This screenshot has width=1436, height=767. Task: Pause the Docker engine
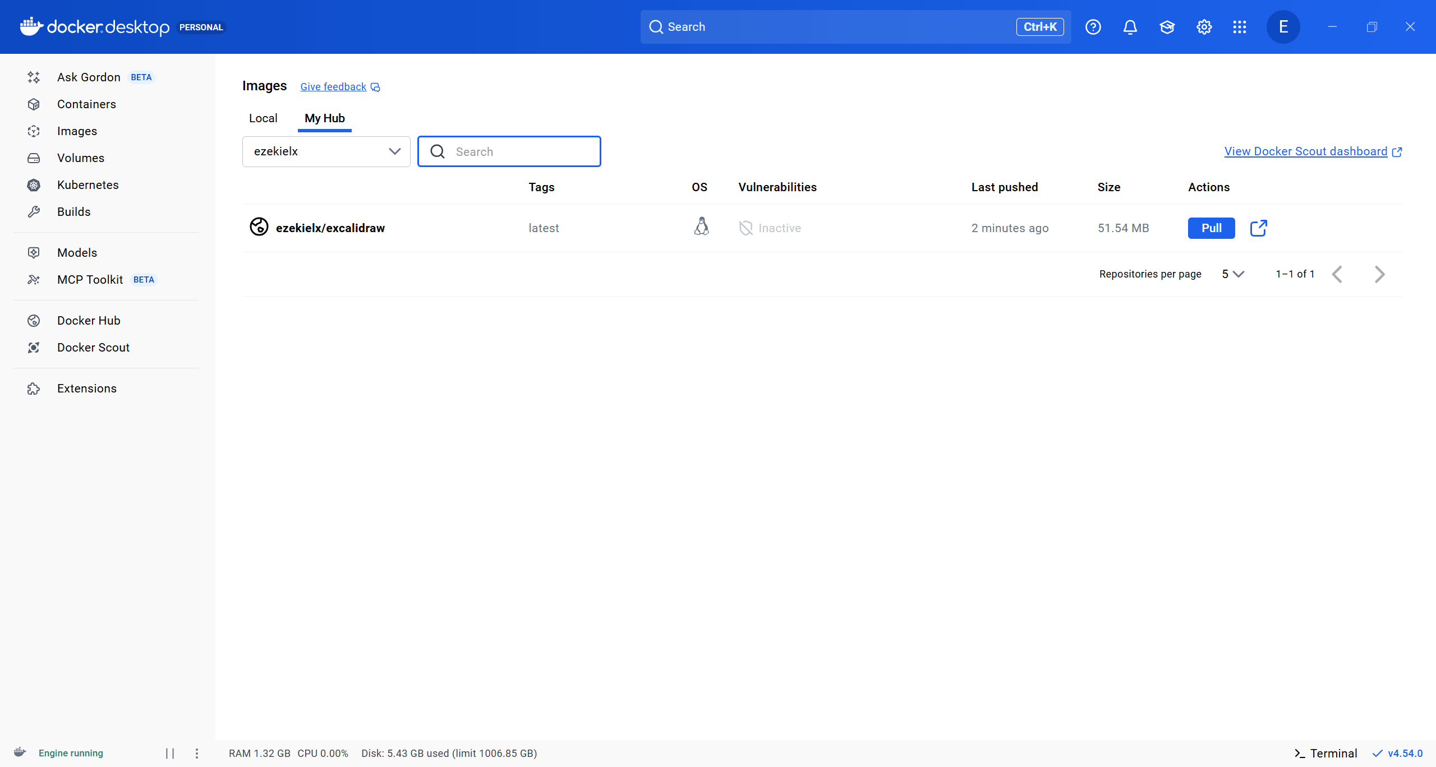170,753
